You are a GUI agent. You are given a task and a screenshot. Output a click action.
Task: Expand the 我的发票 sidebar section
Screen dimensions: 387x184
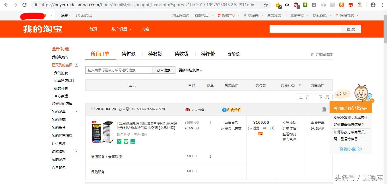76,111
